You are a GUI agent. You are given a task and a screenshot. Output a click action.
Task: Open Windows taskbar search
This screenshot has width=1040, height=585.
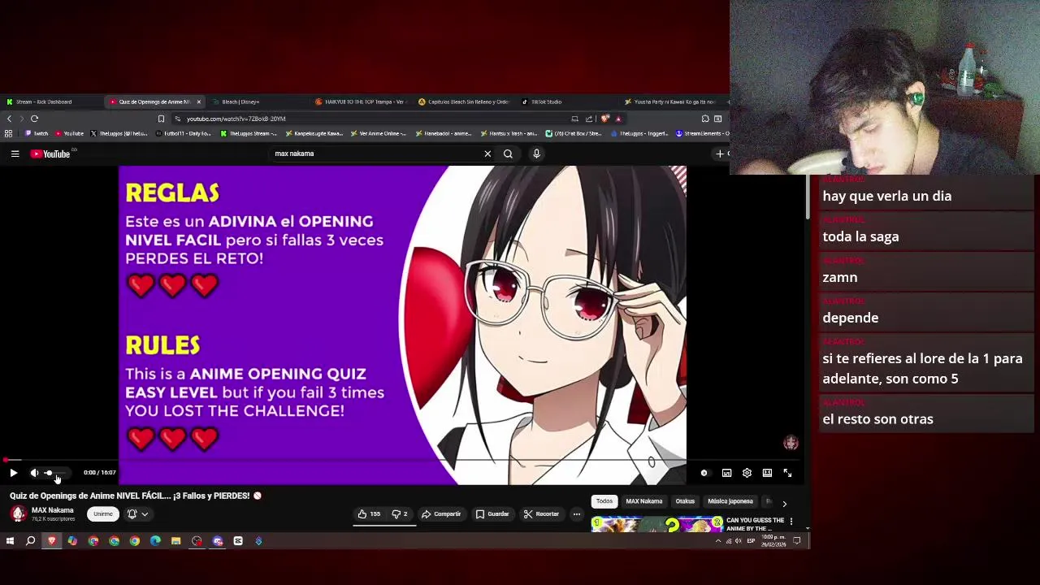point(30,541)
